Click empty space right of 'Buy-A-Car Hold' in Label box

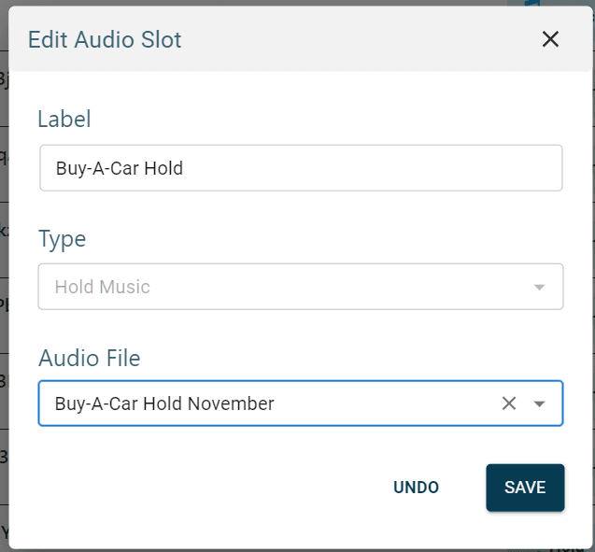pos(374,168)
